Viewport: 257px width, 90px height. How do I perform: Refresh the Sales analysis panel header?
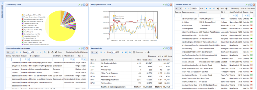tap(166, 48)
